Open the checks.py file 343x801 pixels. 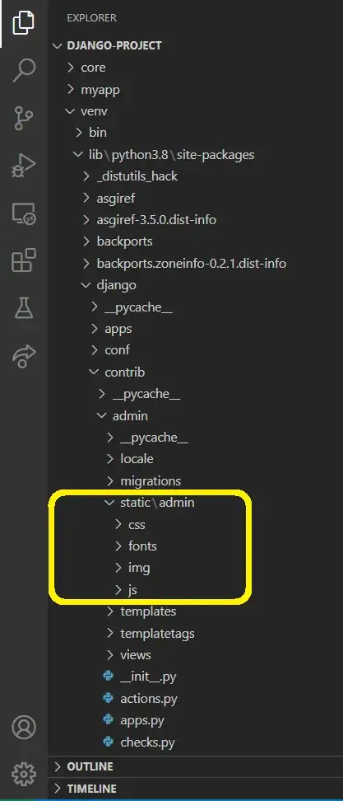point(195,742)
